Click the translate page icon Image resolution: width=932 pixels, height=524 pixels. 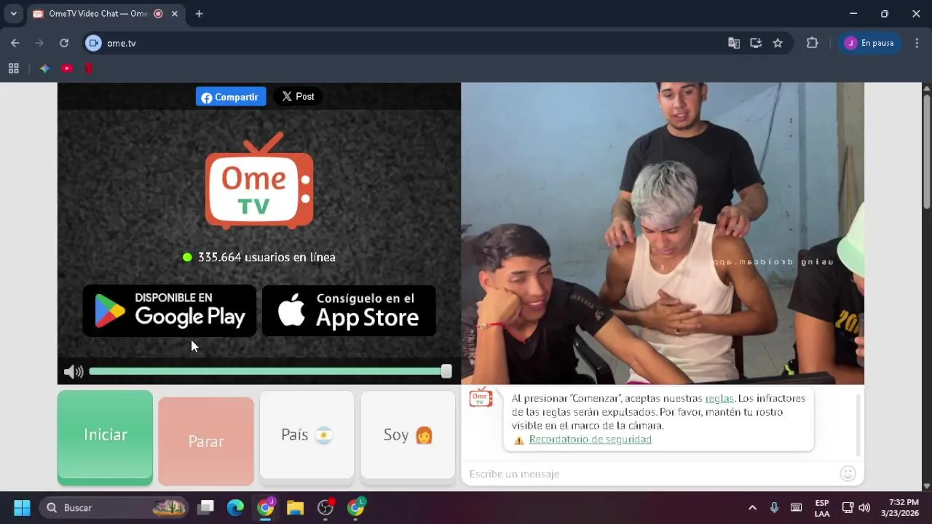(x=734, y=43)
